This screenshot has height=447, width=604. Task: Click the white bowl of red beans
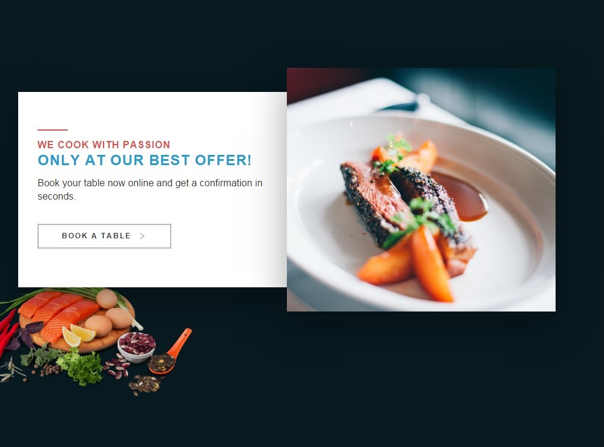136,347
